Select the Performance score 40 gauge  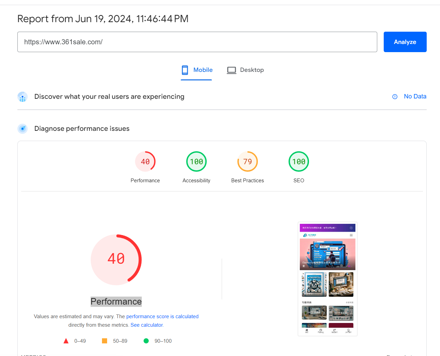pyautogui.click(x=145, y=161)
